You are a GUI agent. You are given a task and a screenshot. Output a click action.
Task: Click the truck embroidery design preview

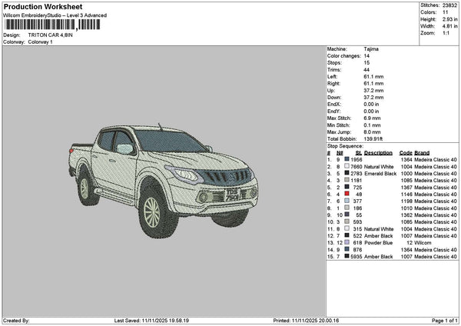coord(164,181)
